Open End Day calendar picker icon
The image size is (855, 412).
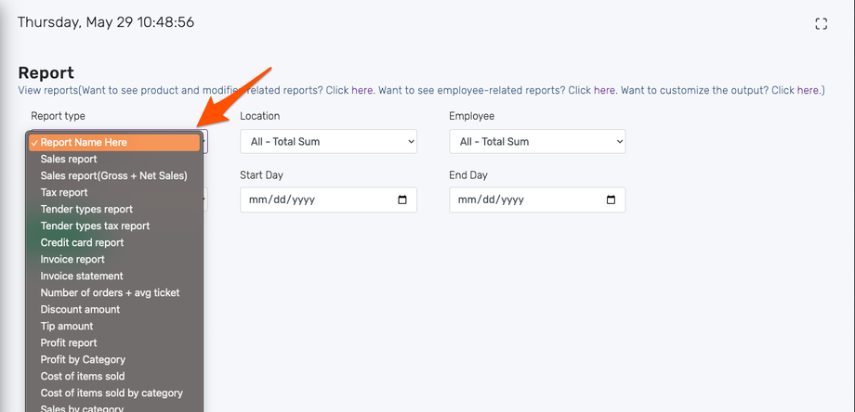click(611, 200)
